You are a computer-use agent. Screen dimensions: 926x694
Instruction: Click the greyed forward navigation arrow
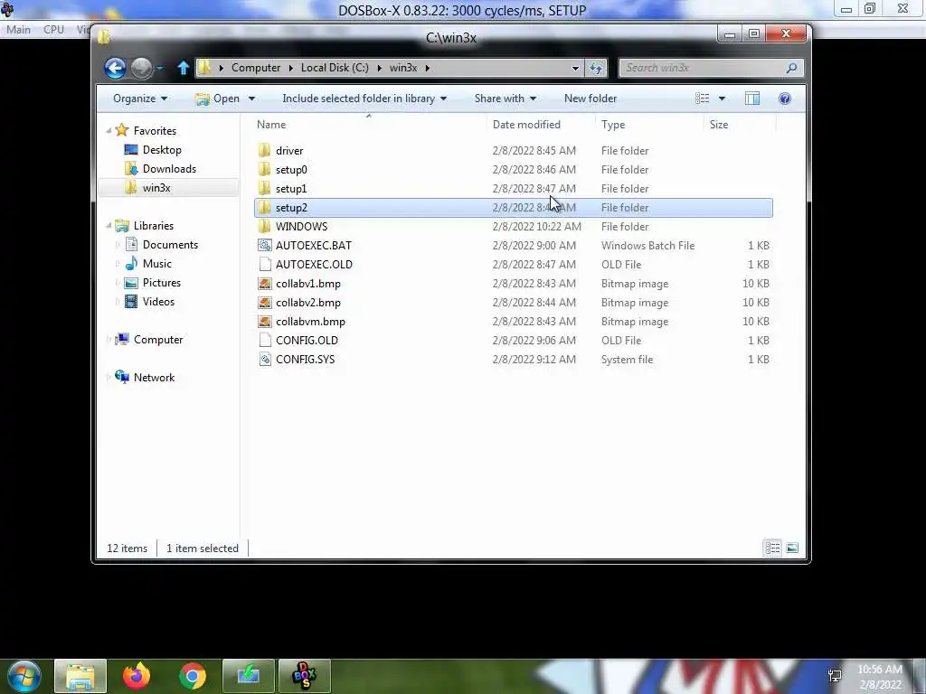tap(141, 68)
